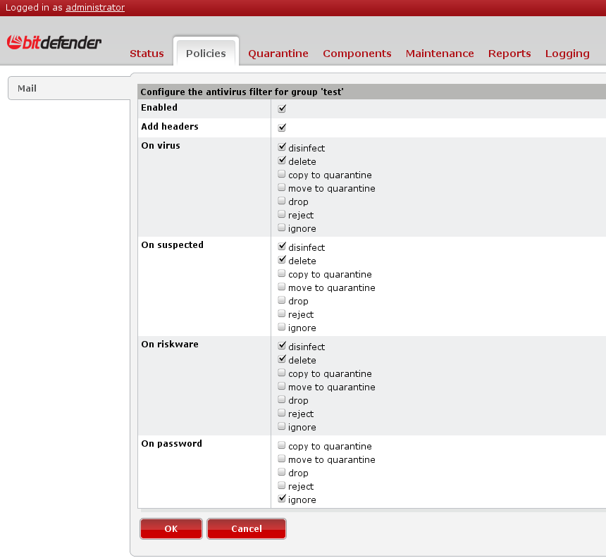Enable 'move to quarantine' under On suspected
The width and height of the screenshot is (606, 558).
[x=282, y=287]
